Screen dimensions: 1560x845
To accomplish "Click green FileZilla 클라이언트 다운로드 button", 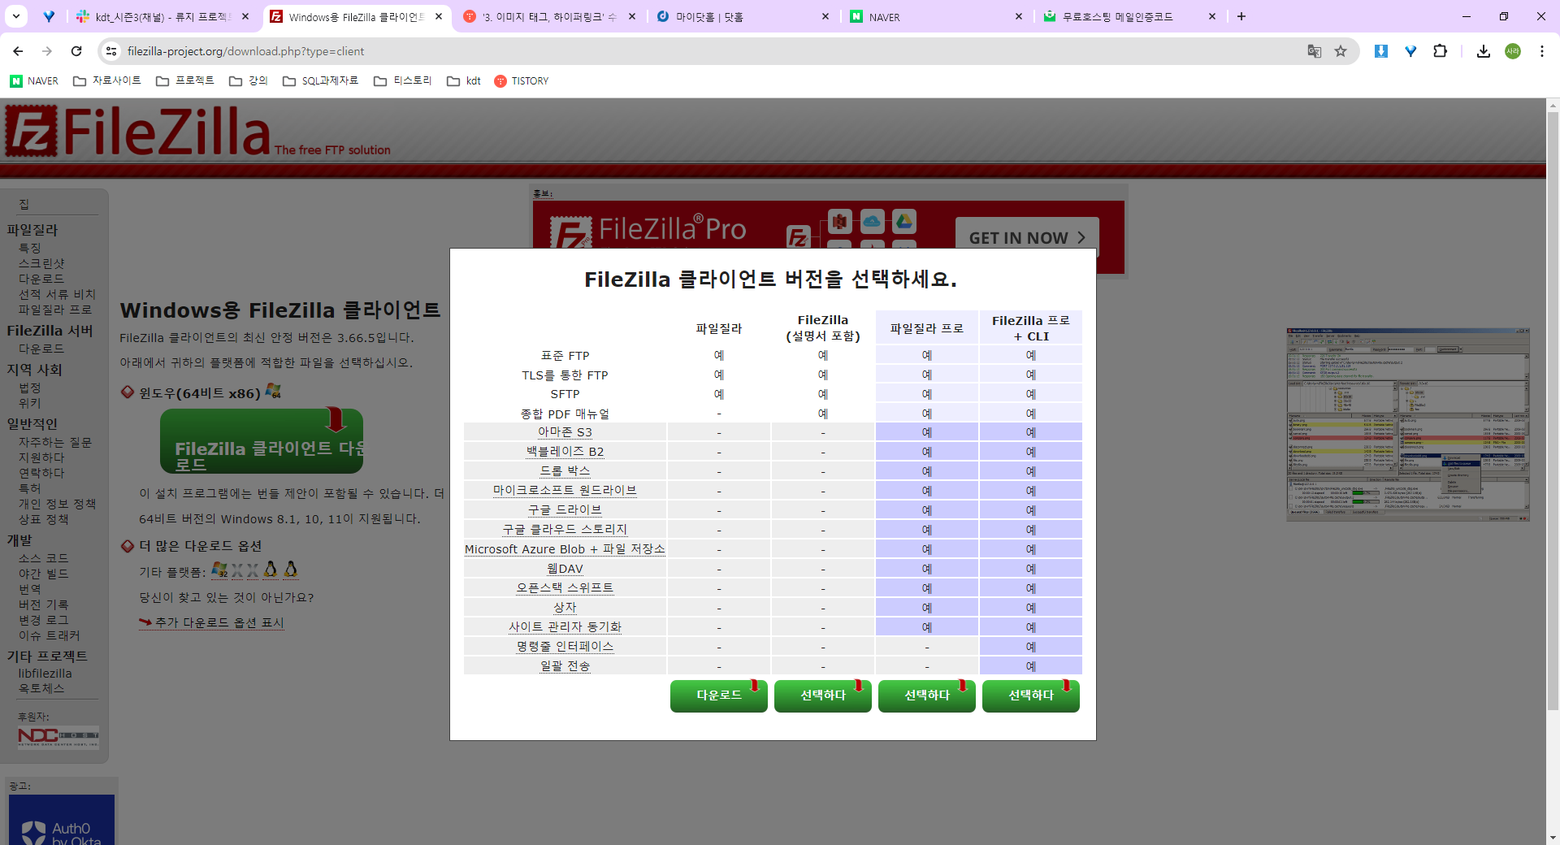I will click(262, 442).
